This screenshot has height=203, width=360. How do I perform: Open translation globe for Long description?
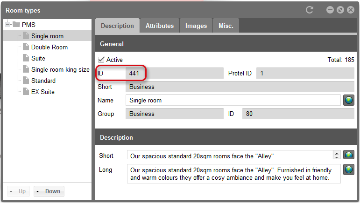click(348, 169)
